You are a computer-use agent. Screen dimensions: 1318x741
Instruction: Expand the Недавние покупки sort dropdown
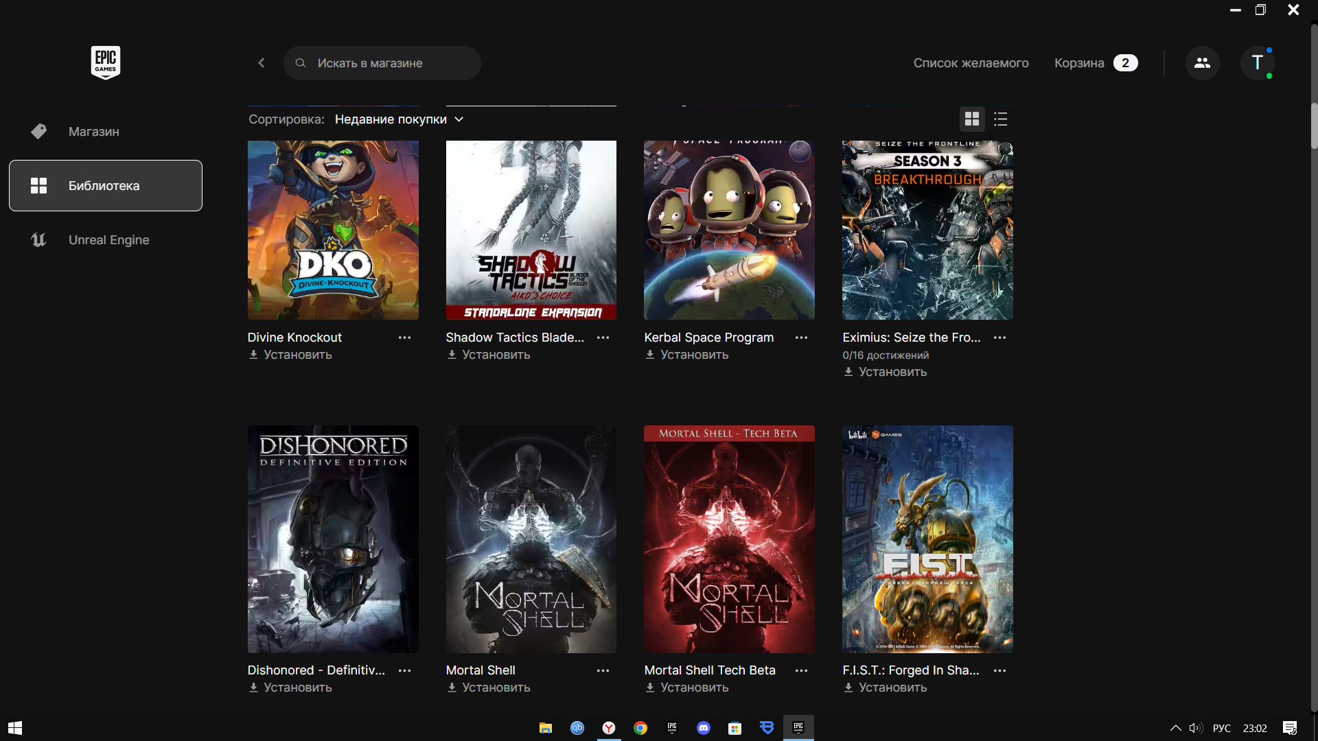(399, 119)
